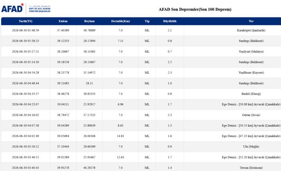The image size is (281, 171).
Task: Select date cell 2026-06-30 05:27:51
Action: pos(25,52)
